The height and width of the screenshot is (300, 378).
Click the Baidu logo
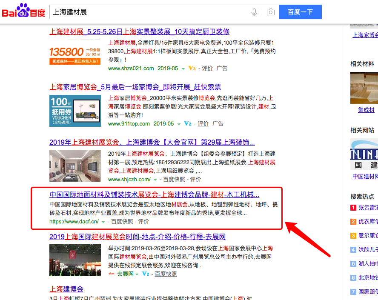pos(24,11)
